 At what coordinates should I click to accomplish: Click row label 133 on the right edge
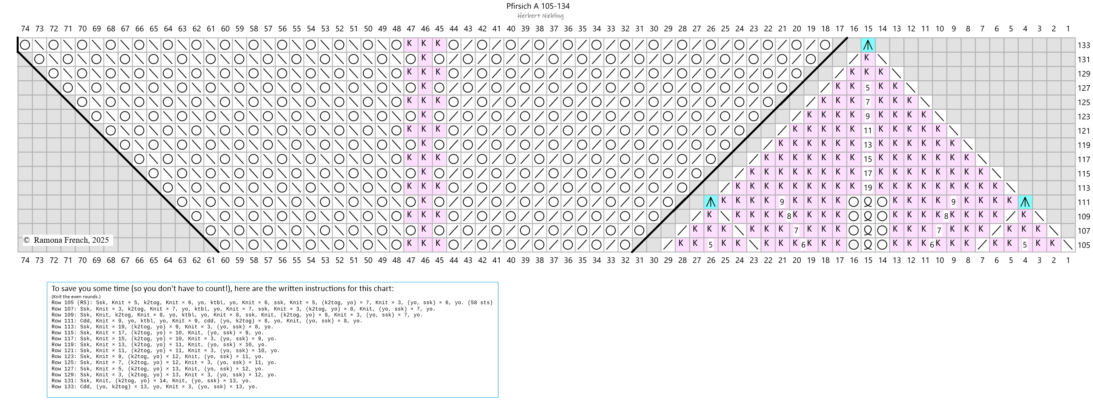[x=1083, y=45]
